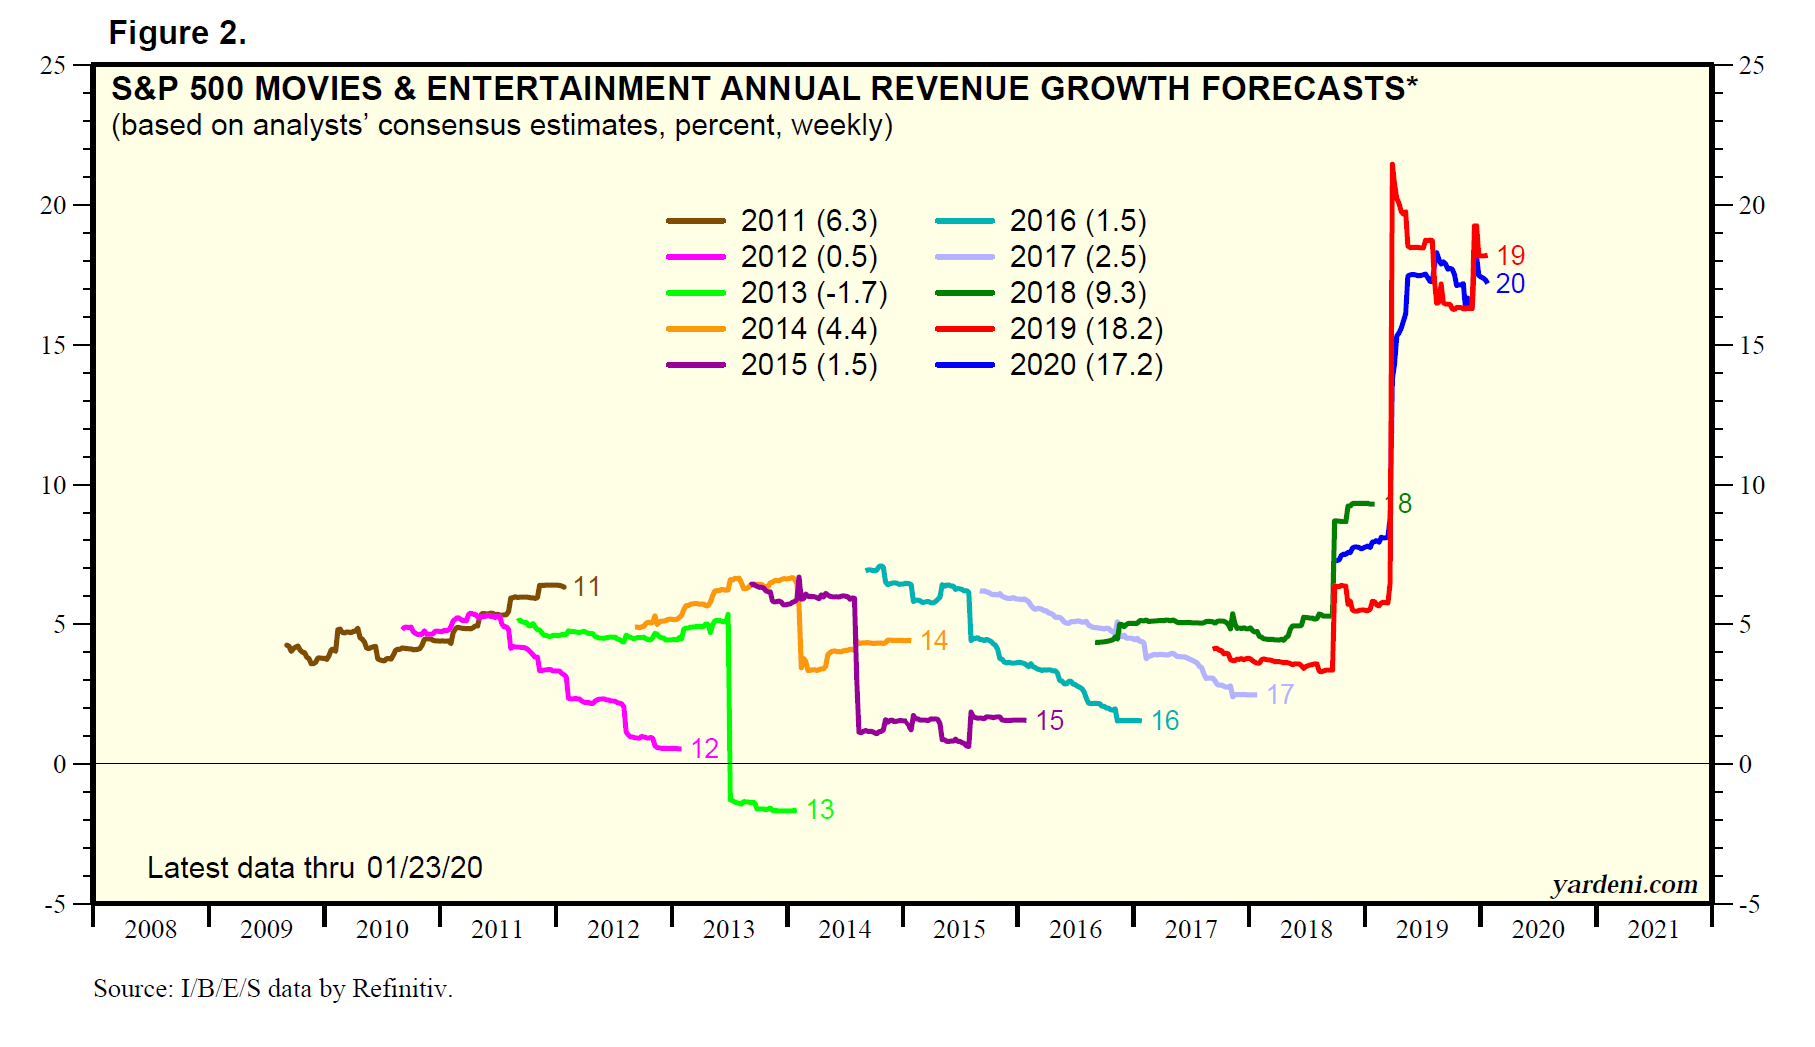1815x1047 pixels.
Task: Click the blue 2020 legend line swatch
Action: 965,365
